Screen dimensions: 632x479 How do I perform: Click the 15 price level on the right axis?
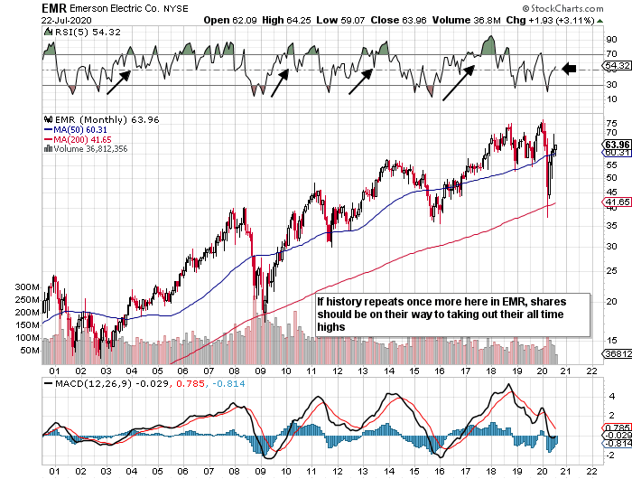pyautogui.click(x=611, y=340)
